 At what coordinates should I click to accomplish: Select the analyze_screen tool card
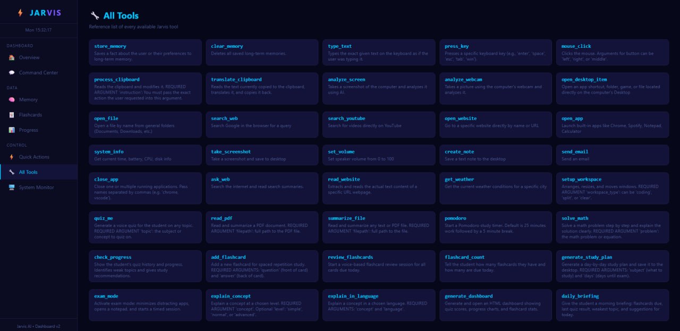(379, 89)
